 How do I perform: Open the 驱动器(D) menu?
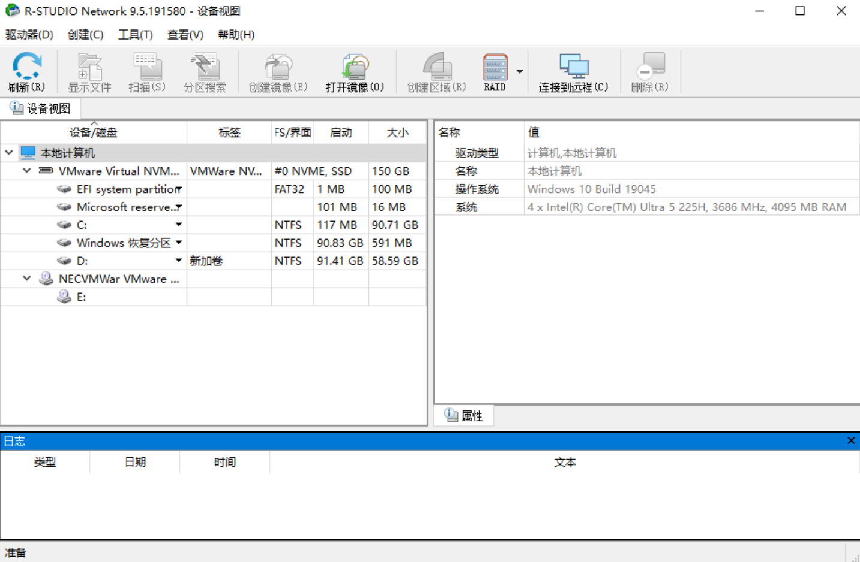coord(29,35)
